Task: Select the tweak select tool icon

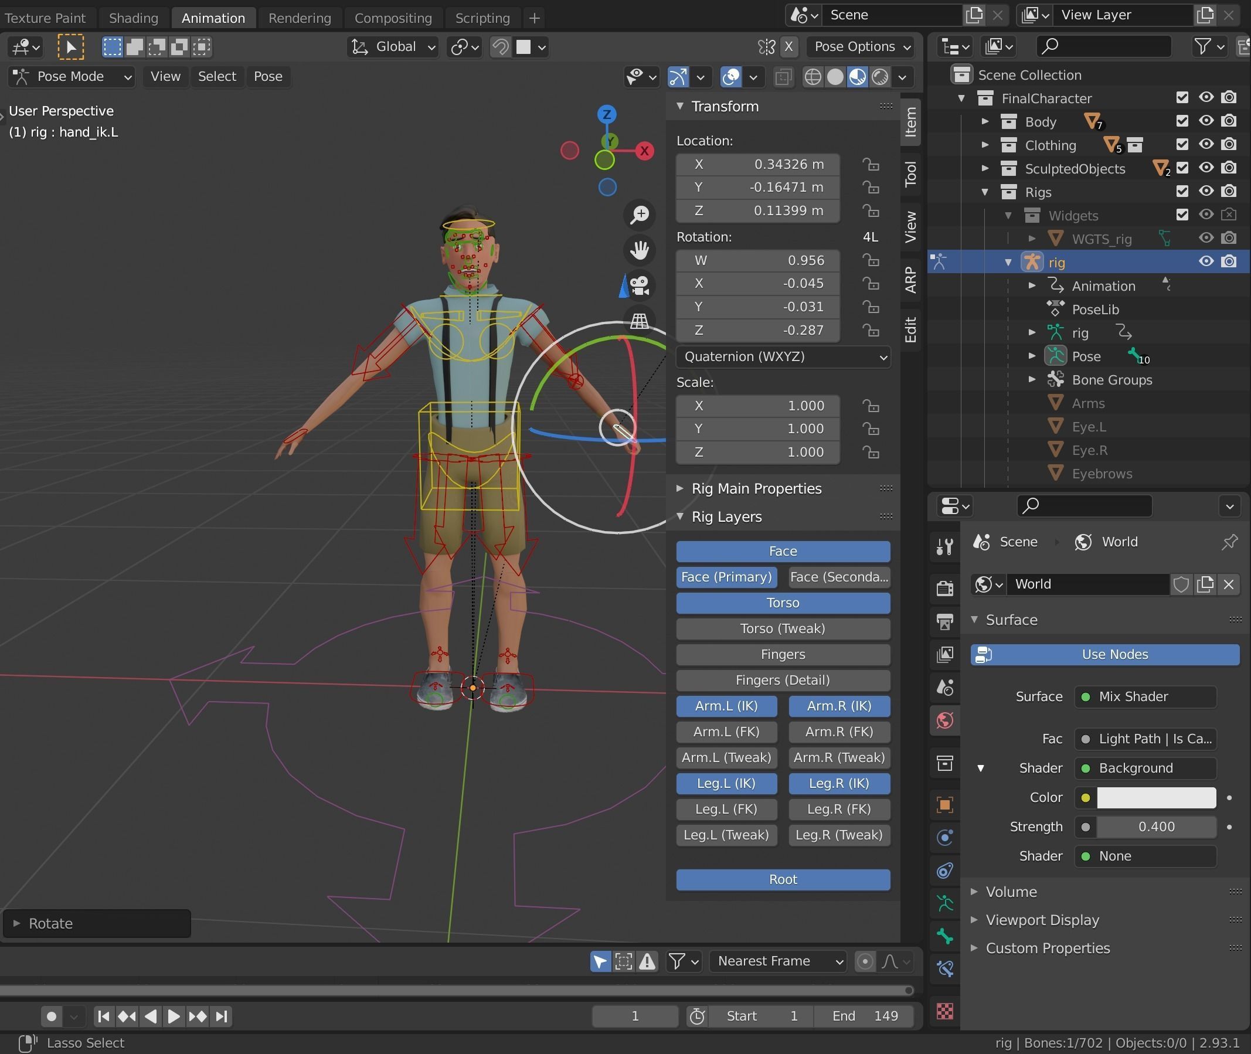Action: point(70,47)
